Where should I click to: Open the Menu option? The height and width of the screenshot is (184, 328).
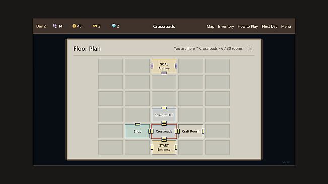coord(286,26)
